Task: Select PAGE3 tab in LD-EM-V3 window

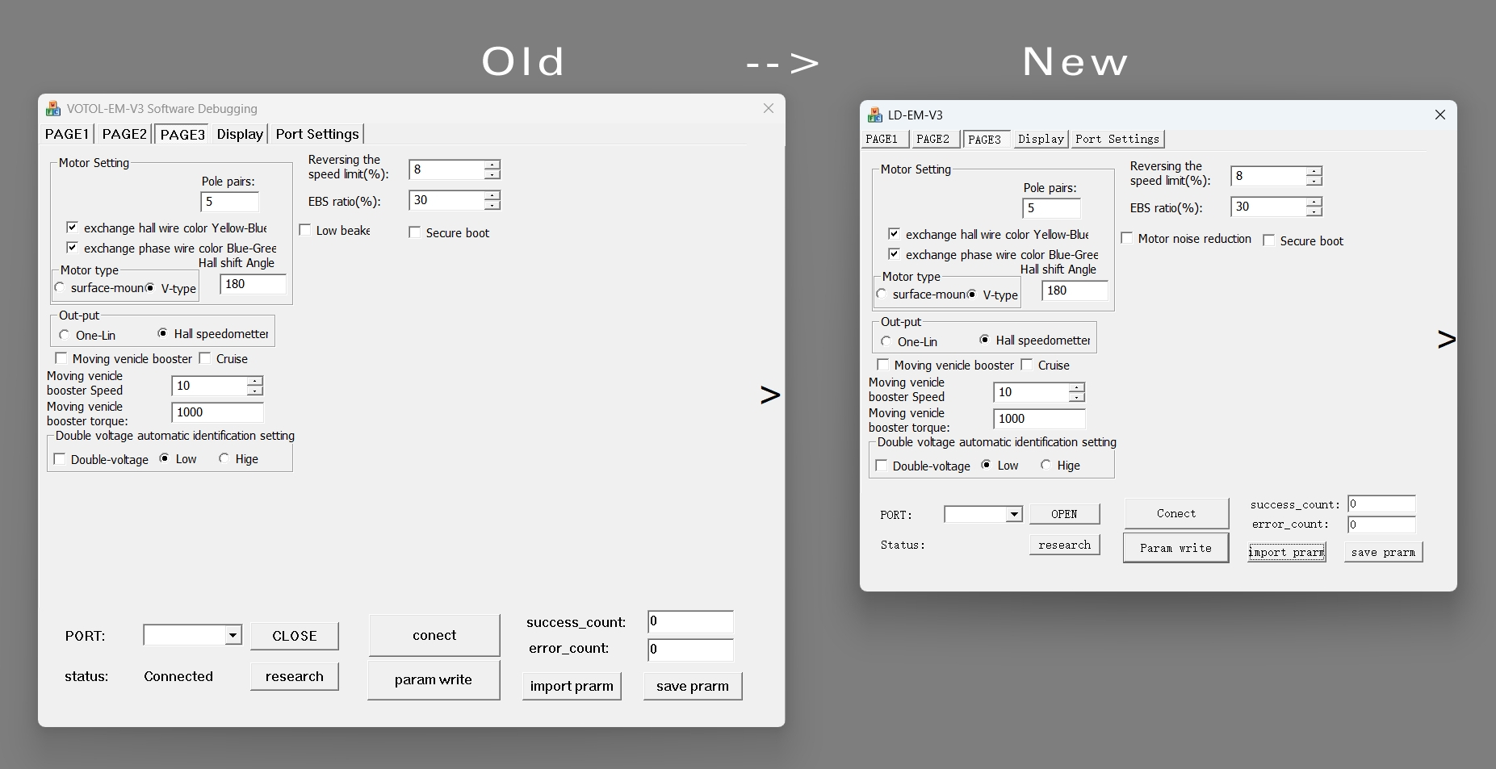Action: (x=985, y=139)
